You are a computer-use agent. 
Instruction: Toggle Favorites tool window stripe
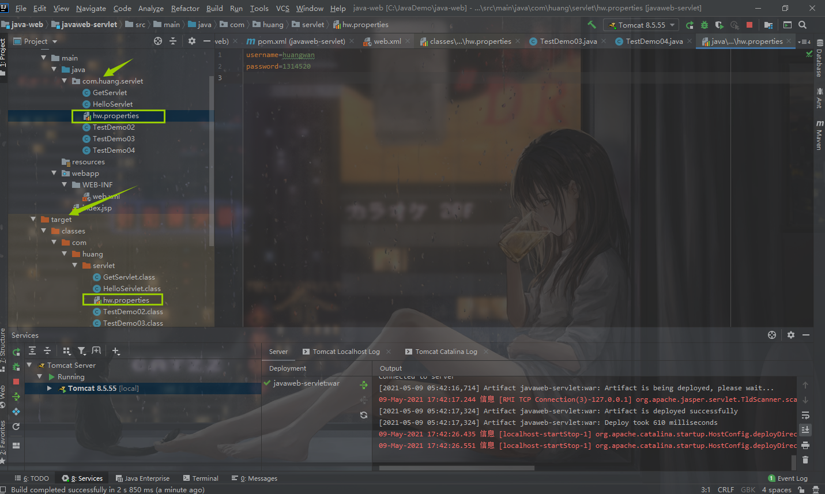click(x=3, y=442)
